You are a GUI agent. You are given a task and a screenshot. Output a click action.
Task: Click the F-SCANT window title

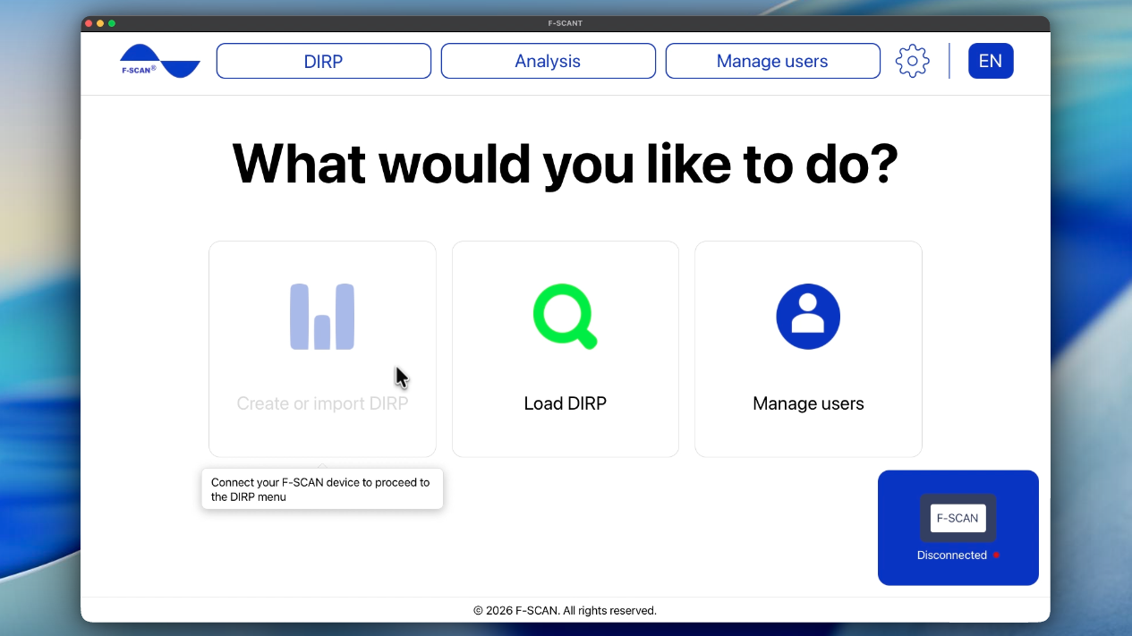pyautogui.click(x=566, y=23)
